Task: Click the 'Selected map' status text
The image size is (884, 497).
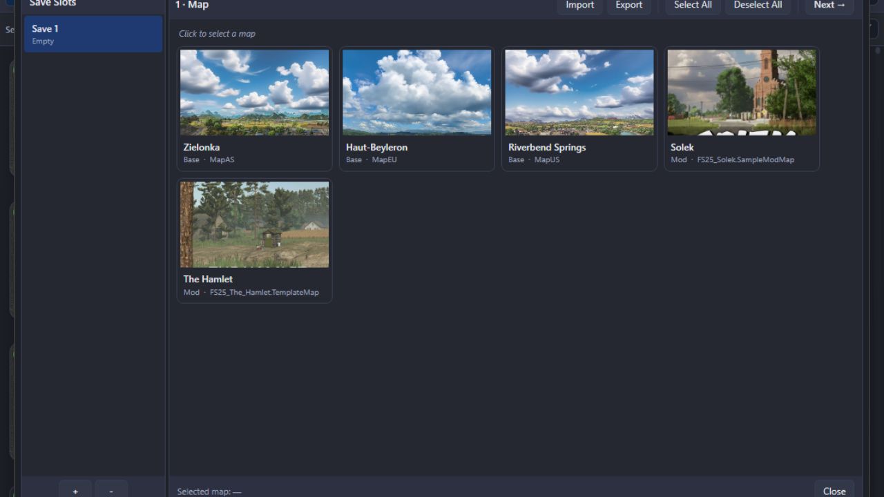Action: (x=209, y=491)
